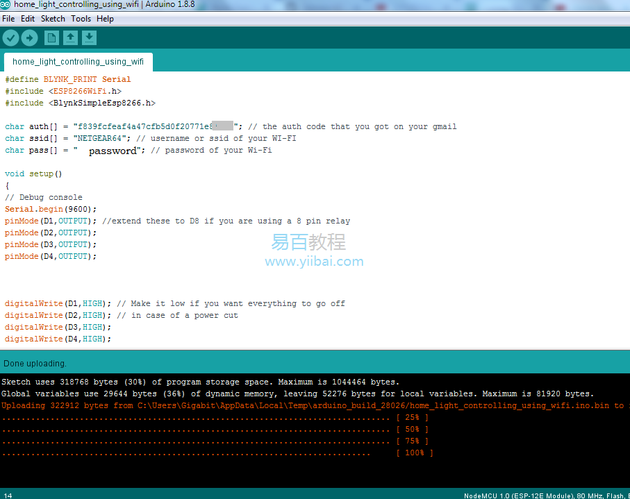
Task: Click the Upload arrow icon
Action: (x=29, y=38)
